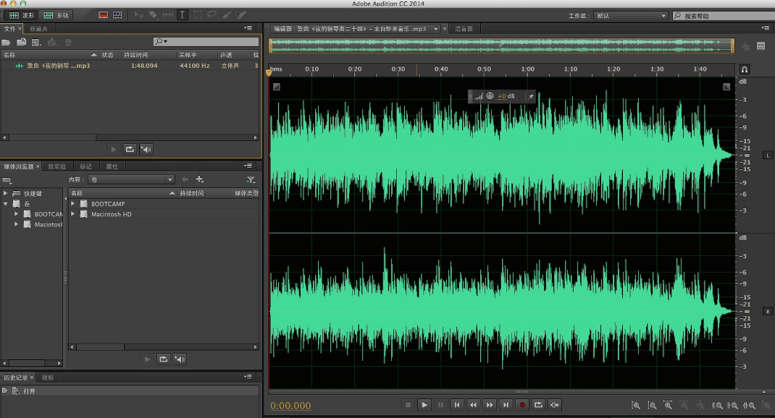Show the spectral frequency display
This screenshot has height=418, width=775.
[103, 14]
